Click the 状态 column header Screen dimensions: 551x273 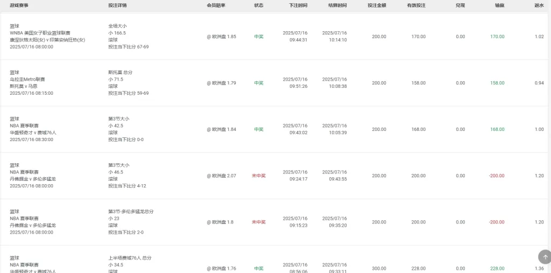(259, 5)
